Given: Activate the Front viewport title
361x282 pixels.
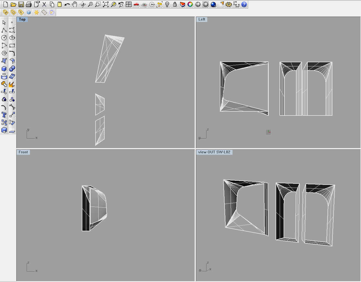Looking at the screenshot, I should click(x=23, y=152).
